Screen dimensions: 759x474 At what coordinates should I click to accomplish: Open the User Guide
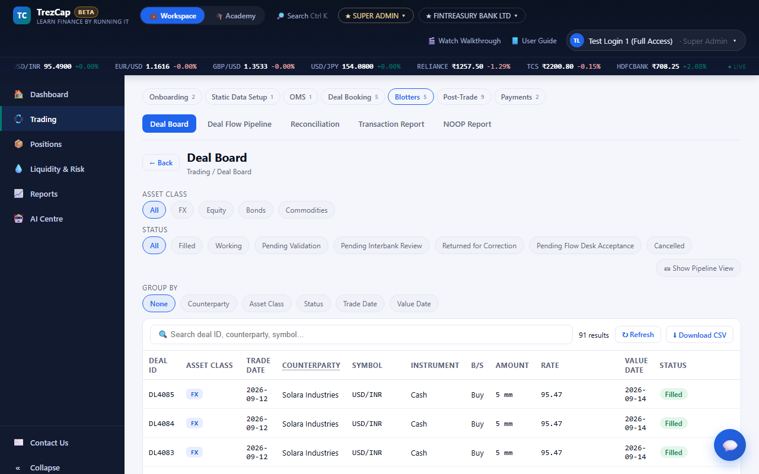534,41
